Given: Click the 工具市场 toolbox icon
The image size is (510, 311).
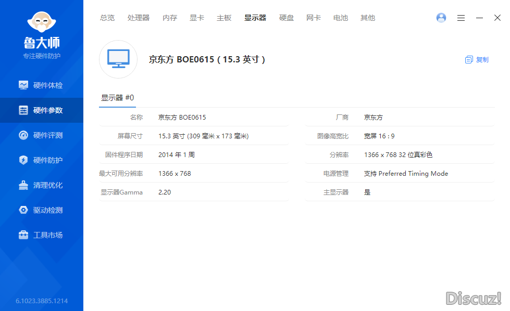Looking at the screenshot, I should click(23, 235).
